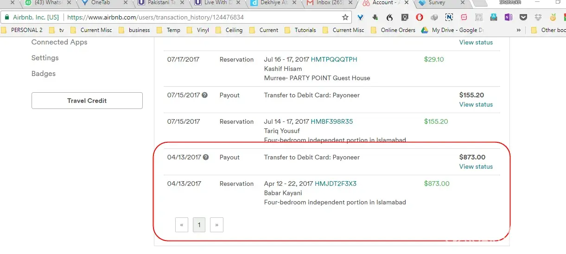Viewport: 566px width, 254px height.
Task: Go to previous page with « button
Action: 182,225
